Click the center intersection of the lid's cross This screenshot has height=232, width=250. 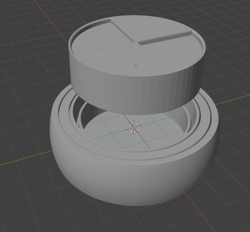point(136,43)
